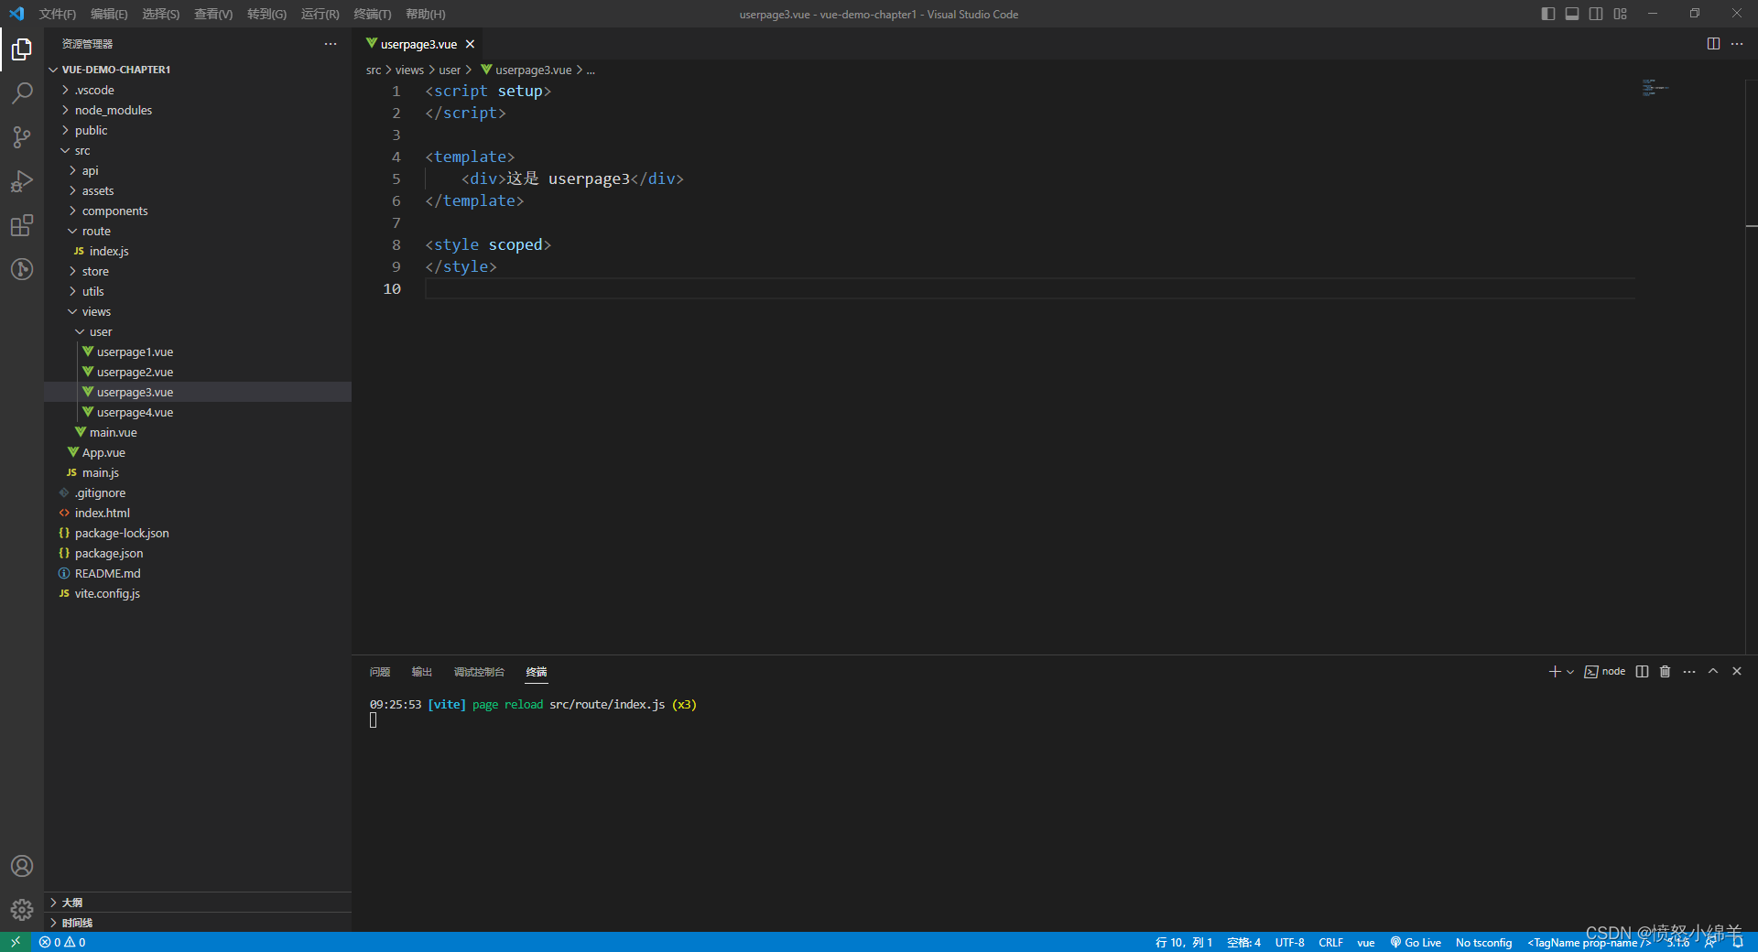Toggle the bottom panel layout icon

pyautogui.click(x=1572, y=14)
